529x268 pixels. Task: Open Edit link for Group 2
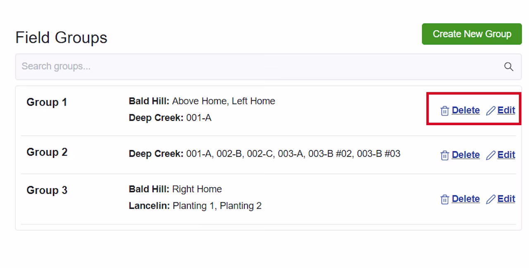506,155
